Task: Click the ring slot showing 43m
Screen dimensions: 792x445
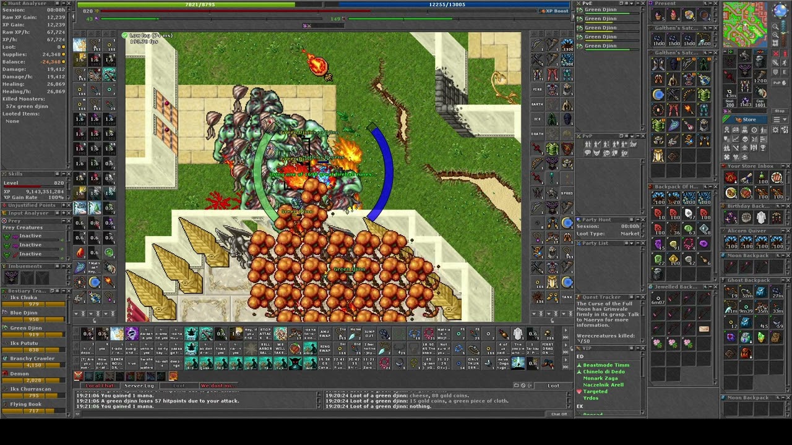Action: (730, 91)
